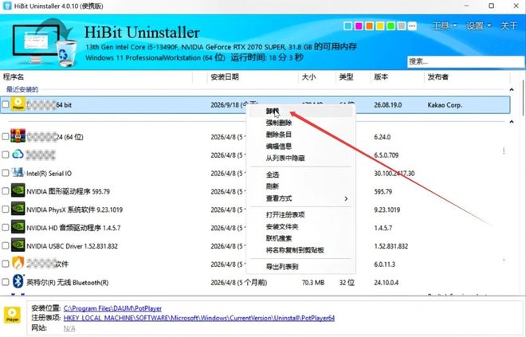The image size is (526, 337).
Task: Choose 编辑信息 in the context menu
Action: [300, 147]
